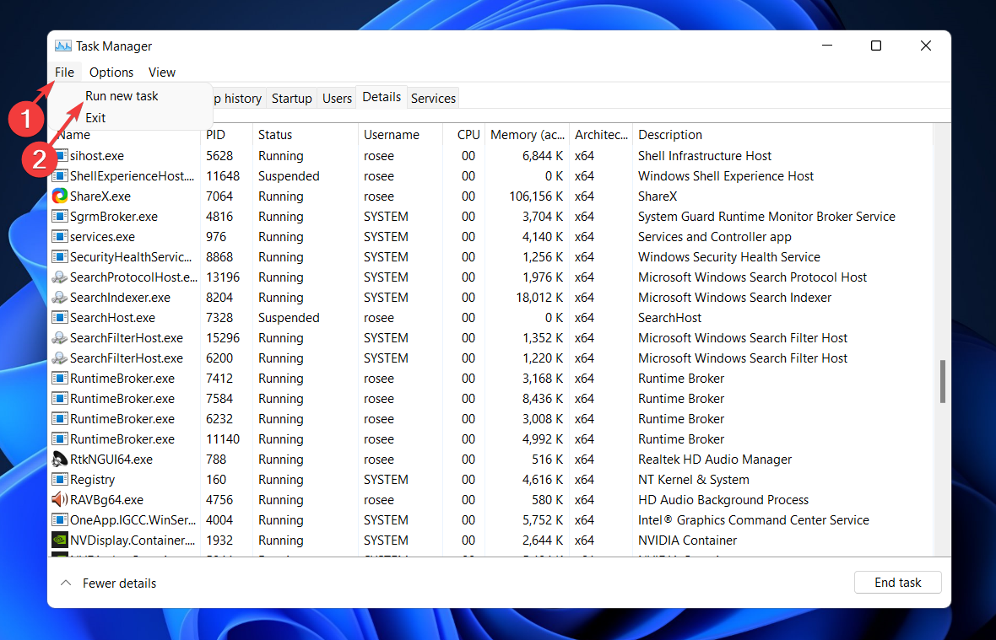Click the speaker icon next to RAVBg64.exe
Image resolution: width=996 pixels, height=640 pixels.
click(x=59, y=499)
